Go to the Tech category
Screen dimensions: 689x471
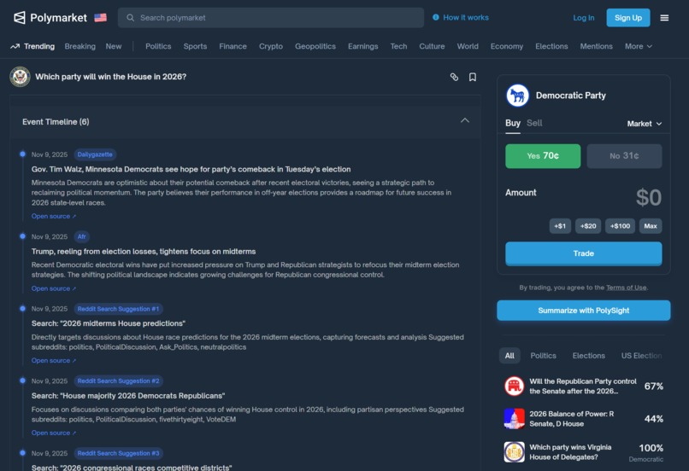tap(398, 46)
